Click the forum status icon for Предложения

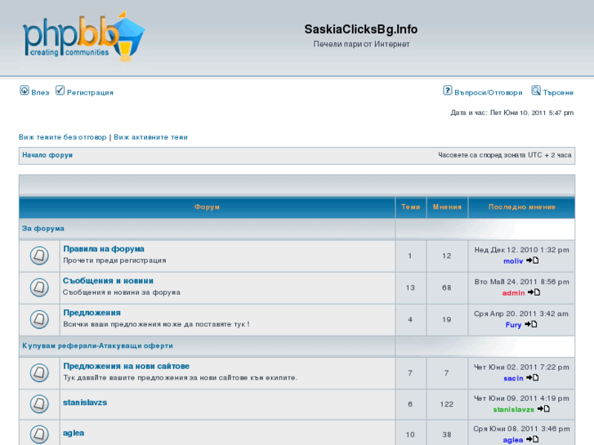[x=39, y=319]
